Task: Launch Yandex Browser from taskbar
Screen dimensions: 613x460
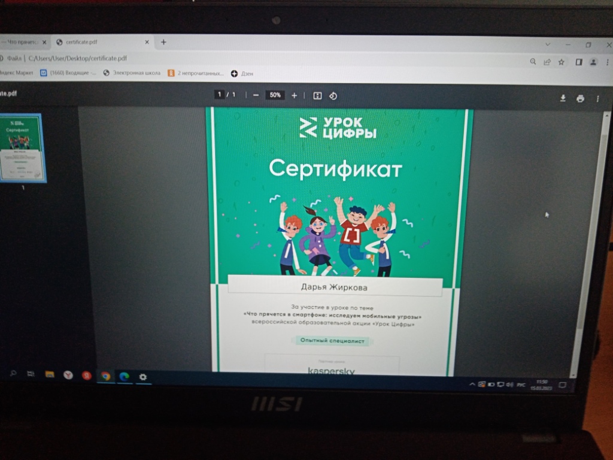Action: (68, 376)
